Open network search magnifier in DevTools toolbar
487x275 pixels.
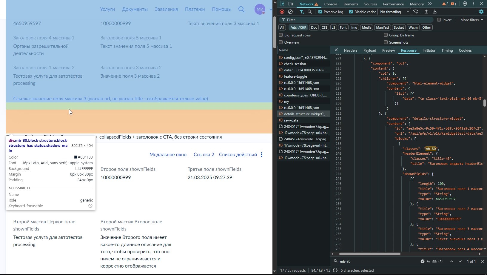coord(310,12)
